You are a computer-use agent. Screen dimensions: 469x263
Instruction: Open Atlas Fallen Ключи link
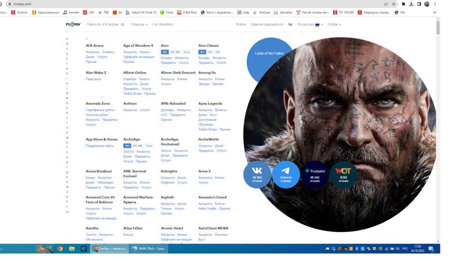click(x=128, y=234)
